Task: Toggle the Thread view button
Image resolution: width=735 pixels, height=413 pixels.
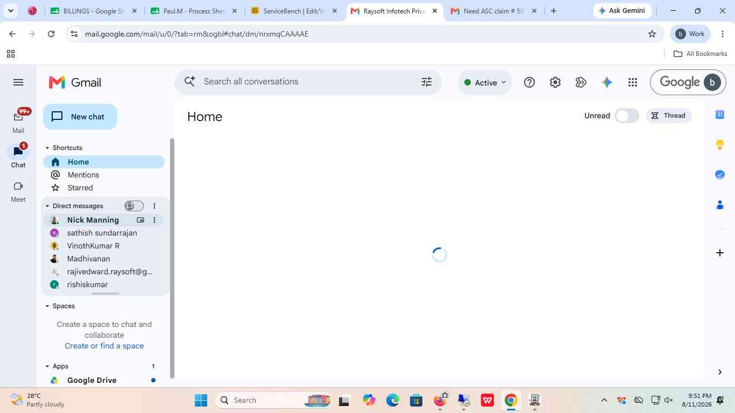Action: click(668, 116)
